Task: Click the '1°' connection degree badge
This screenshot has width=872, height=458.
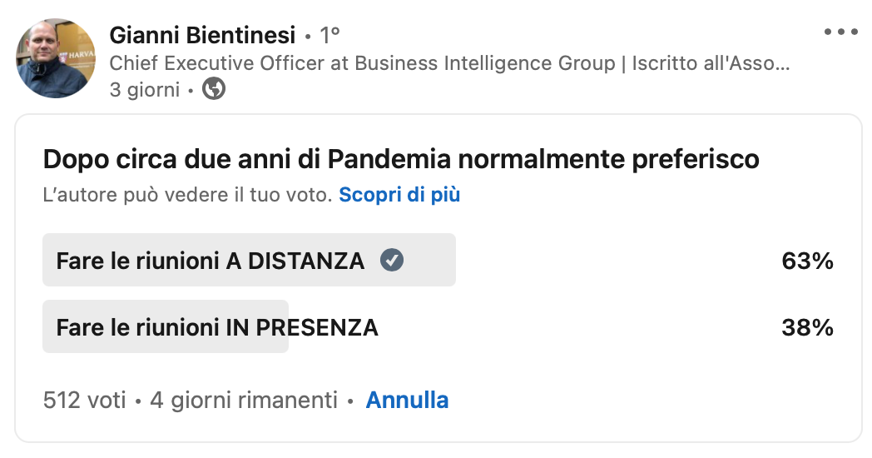Action: (330, 36)
